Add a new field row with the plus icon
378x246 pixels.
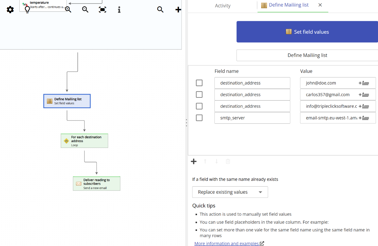pos(194,161)
